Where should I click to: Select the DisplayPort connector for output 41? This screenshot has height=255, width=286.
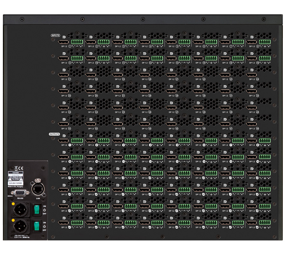63,223
